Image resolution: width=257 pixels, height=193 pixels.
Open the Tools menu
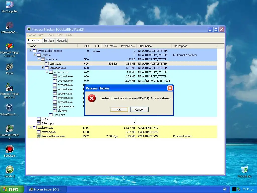click(50, 35)
